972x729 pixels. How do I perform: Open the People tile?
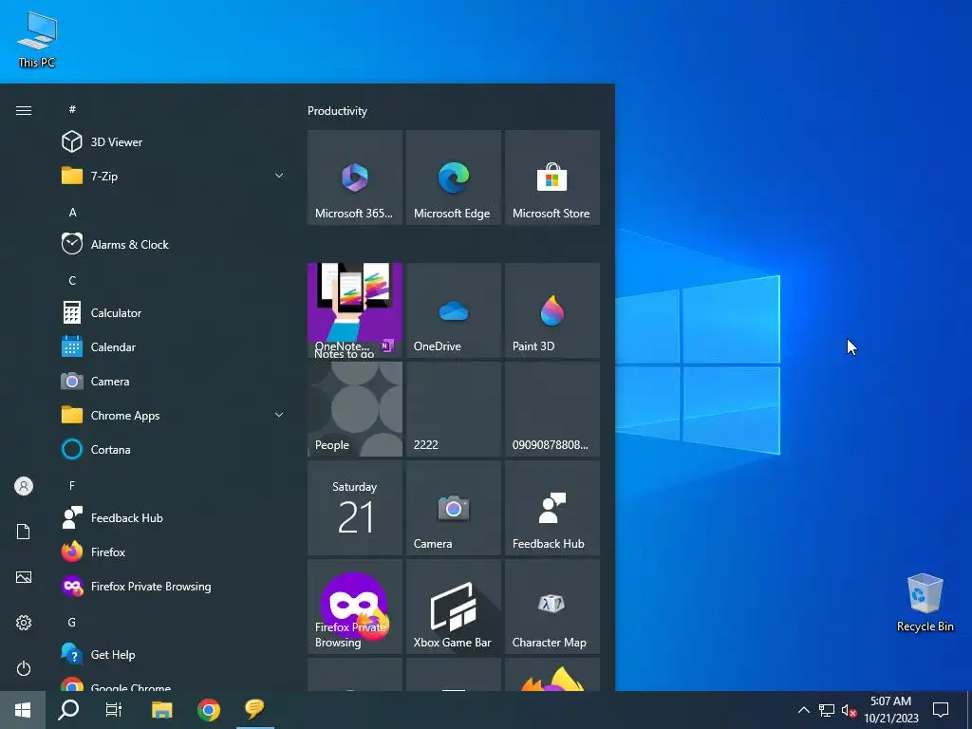pos(355,409)
